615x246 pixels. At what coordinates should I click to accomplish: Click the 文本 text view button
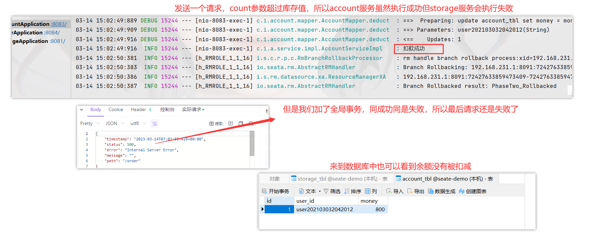307,191
